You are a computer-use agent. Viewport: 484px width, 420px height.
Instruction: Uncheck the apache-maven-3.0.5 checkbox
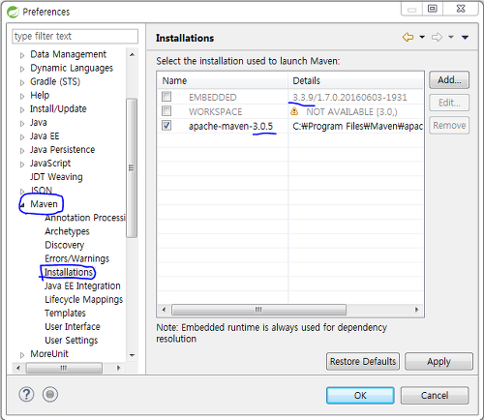[166, 125]
